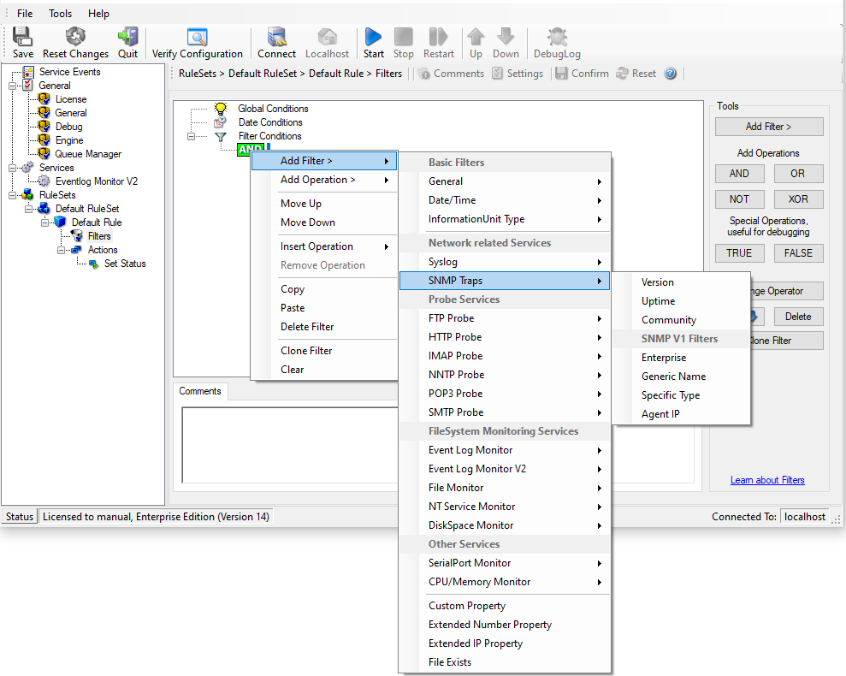
Task: Click the Reset Changes icon
Action: coord(75,37)
